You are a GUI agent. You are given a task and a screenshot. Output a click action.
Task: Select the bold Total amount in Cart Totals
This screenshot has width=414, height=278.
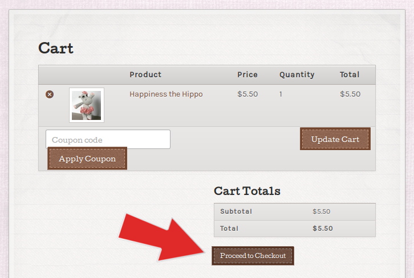[x=323, y=228]
